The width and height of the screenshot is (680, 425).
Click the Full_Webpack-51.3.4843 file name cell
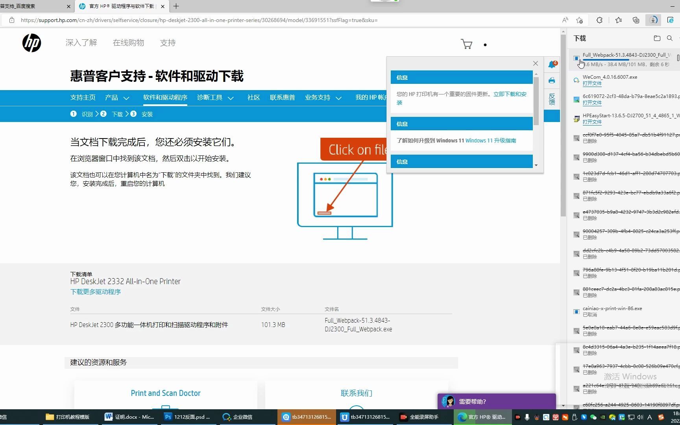point(358,325)
